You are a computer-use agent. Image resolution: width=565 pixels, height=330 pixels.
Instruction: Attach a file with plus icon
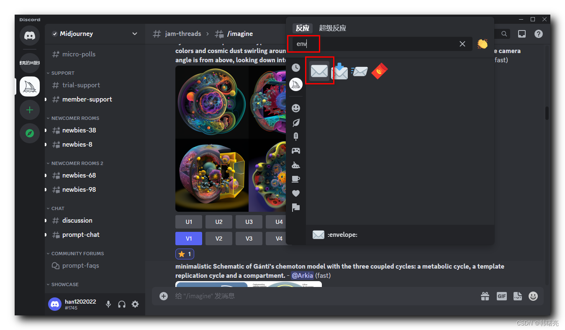click(164, 296)
